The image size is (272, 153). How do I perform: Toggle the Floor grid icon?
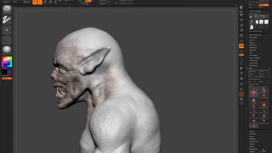click(x=241, y=41)
